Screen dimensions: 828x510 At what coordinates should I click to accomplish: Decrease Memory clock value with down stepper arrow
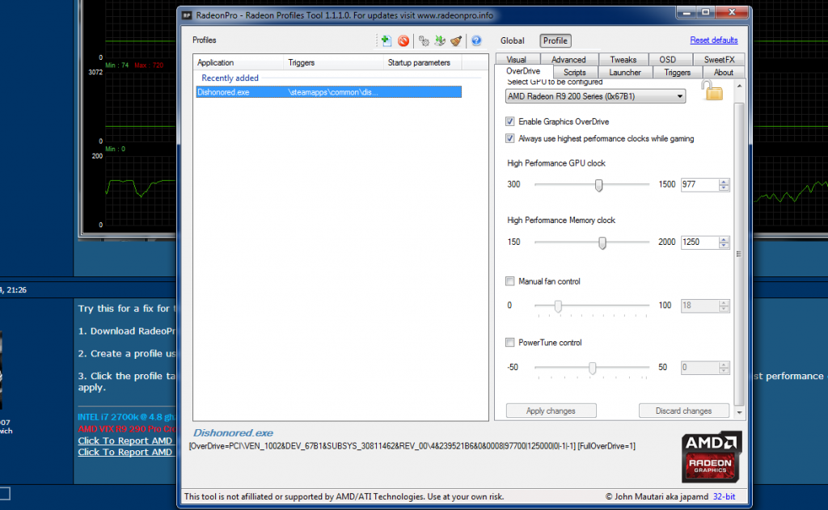pyautogui.click(x=724, y=245)
